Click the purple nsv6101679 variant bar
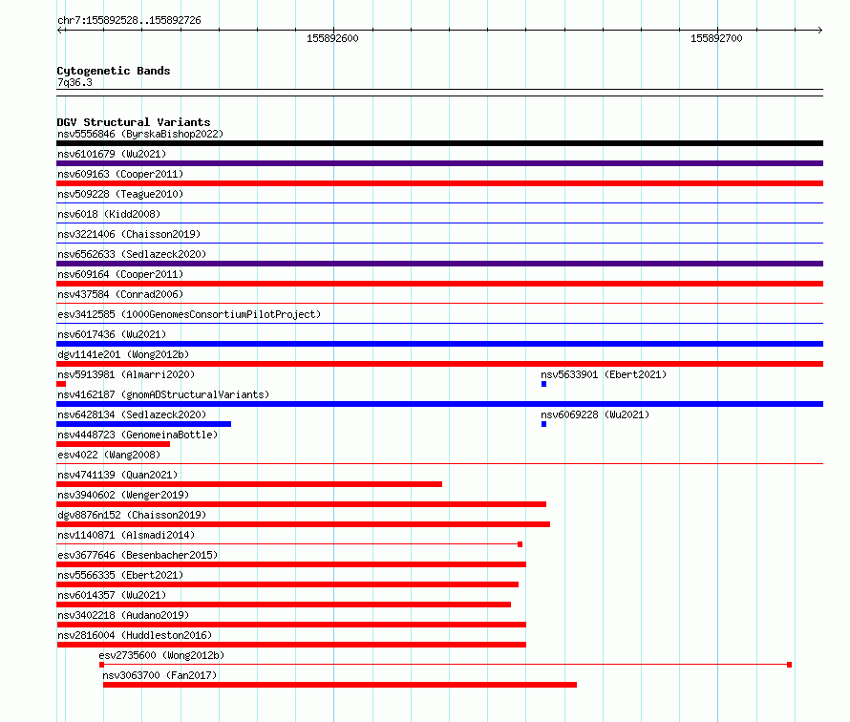Viewport: 850px width, 722px height. (439, 163)
